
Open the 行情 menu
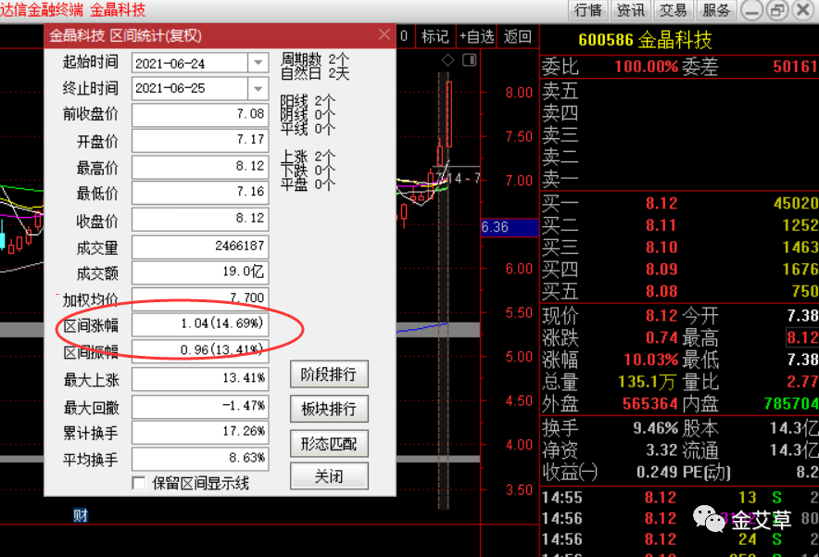pyautogui.click(x=588, y=10)
